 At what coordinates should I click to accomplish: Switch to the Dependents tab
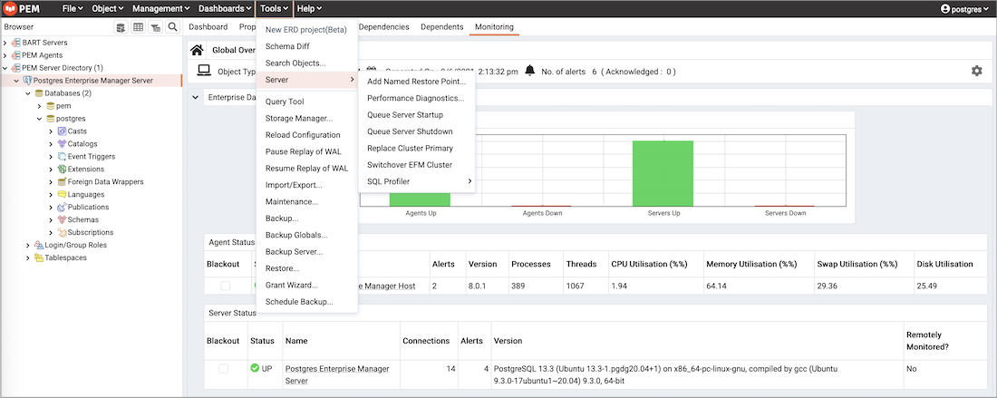point(442,26)
